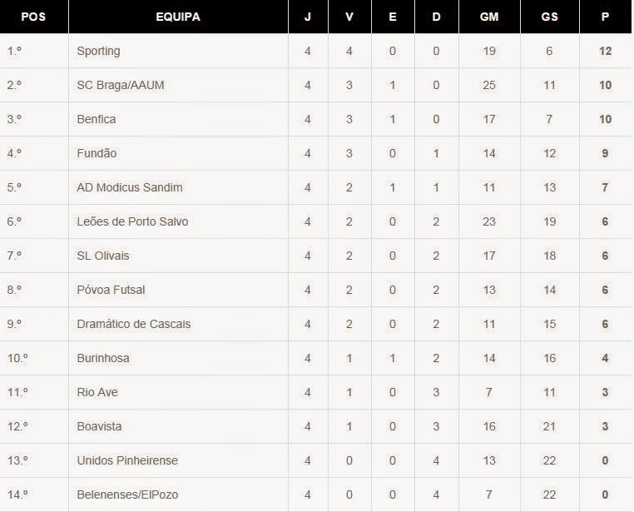Open the Boavista team entry
The image size is (634, 512).
point(99,426)
